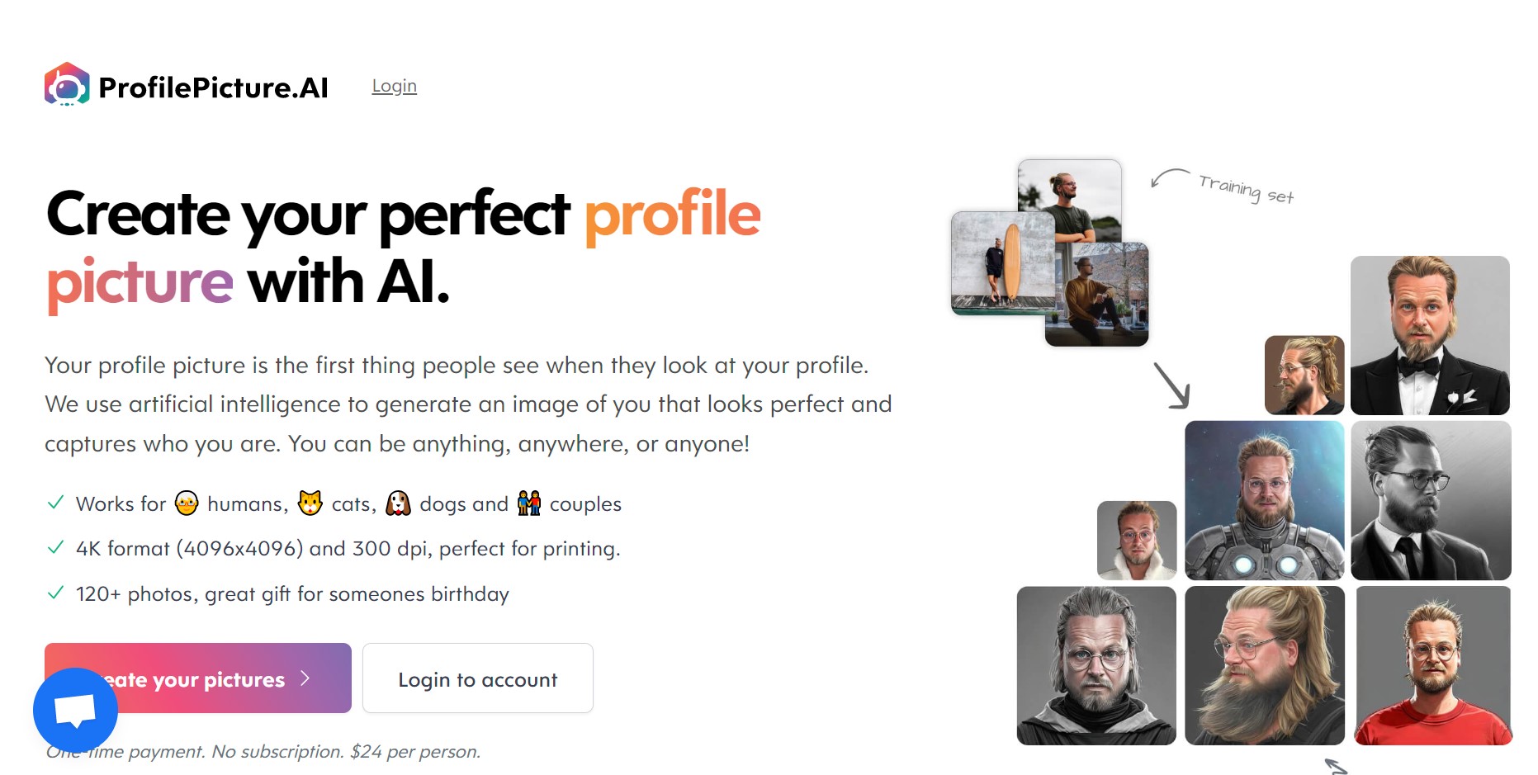Click the cat emoji icon
Screen dimensions: 1538x775
coord(309,503)
